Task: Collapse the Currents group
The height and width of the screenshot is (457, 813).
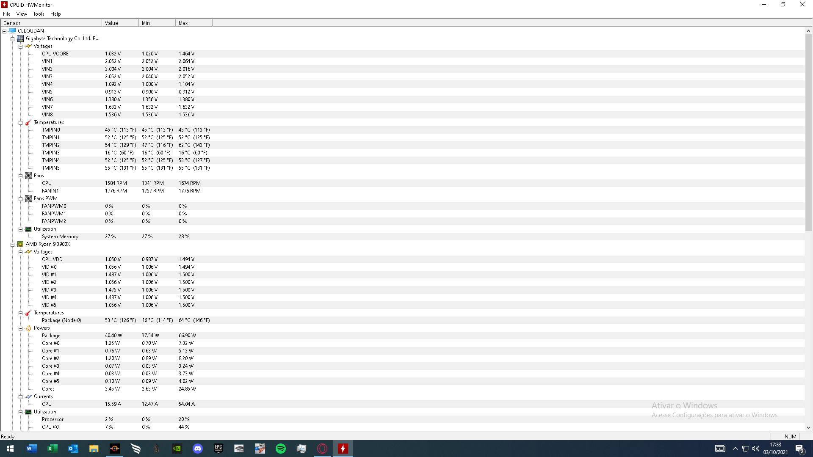Action: point(20,397)
